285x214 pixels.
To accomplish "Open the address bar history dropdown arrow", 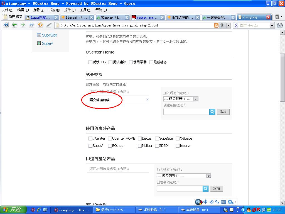I will pyautogui.click(x=229, y=25).
